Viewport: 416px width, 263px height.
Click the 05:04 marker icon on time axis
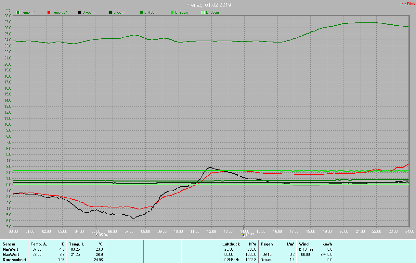(97, 235)
